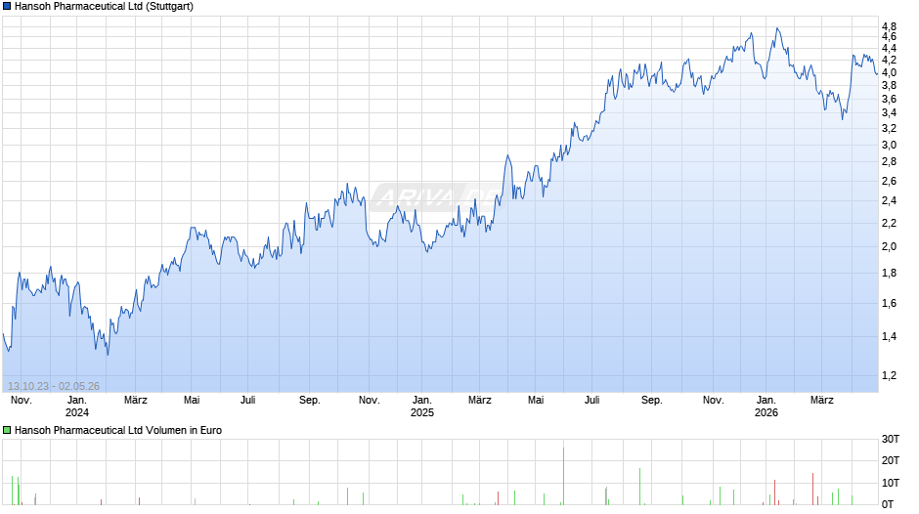The image size is (919, 514).
Task: Click the tallest green volume bar near June 2025
Action: click(x=563, y=476)
